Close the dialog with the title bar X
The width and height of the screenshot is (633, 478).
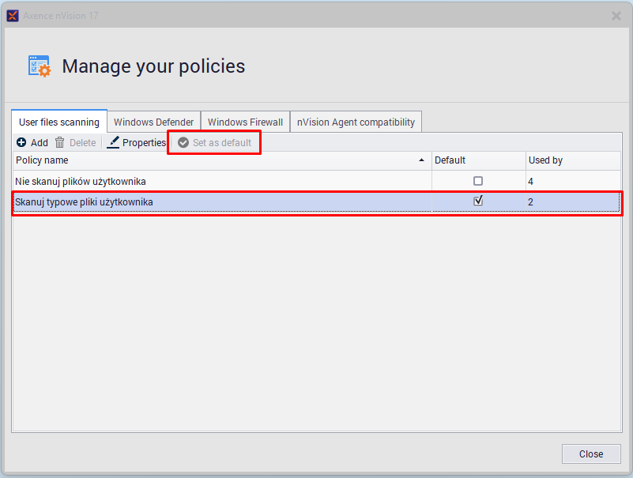click(616, 16)
